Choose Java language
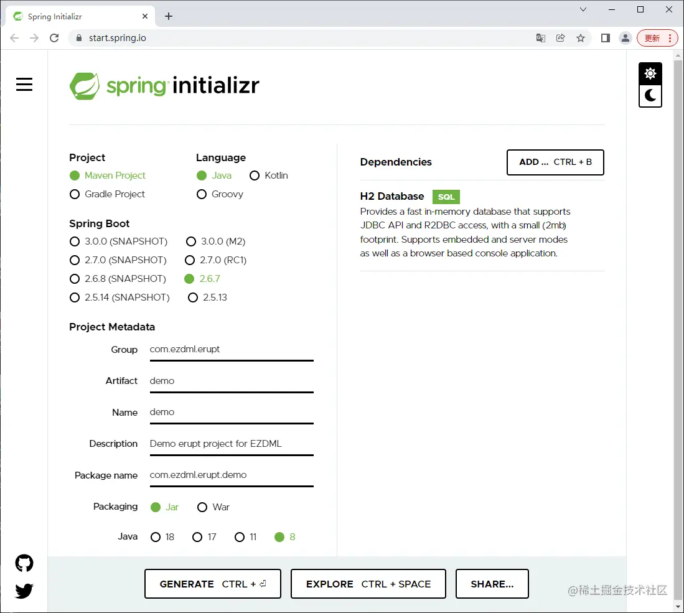684x613 pixels. 213,175
